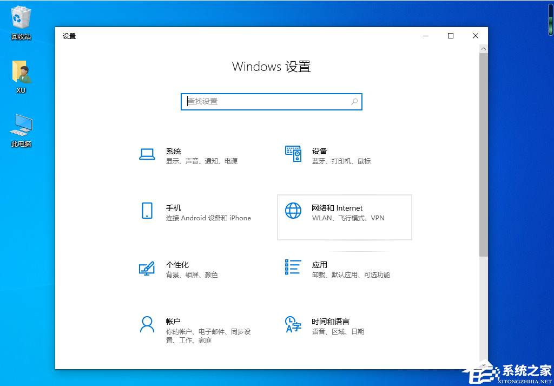Screen dimensions: 554x386
Task: Minimize the 设置 window
Action: 426,36
